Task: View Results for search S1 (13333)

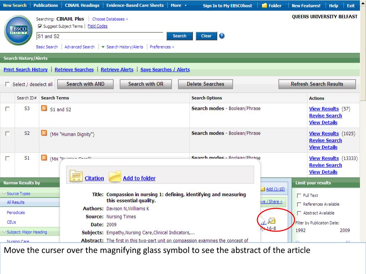Action: [x=324, y=158]
